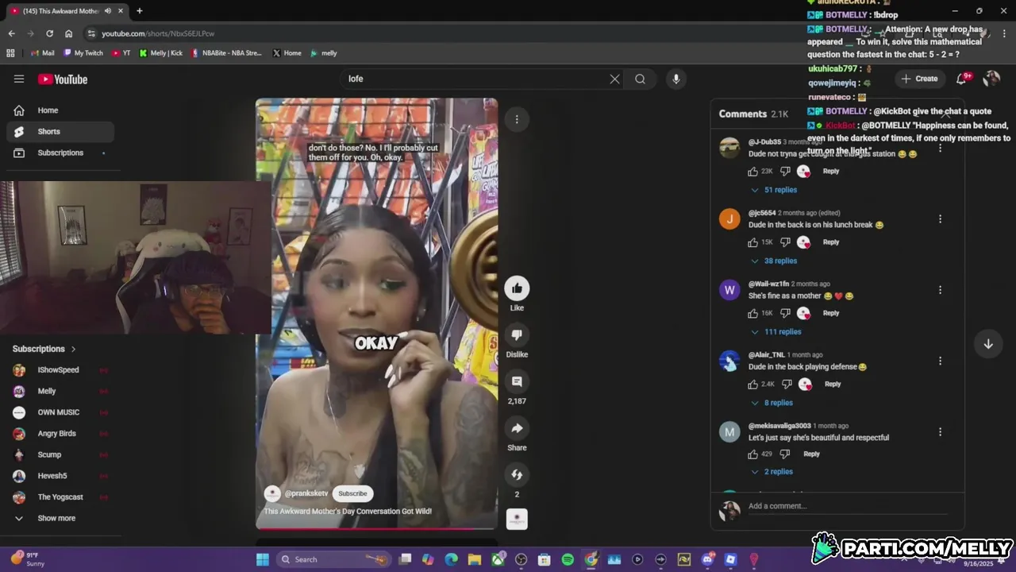Clear the search box with X
Screen dimensions: 1016x572
click(614, 79)
